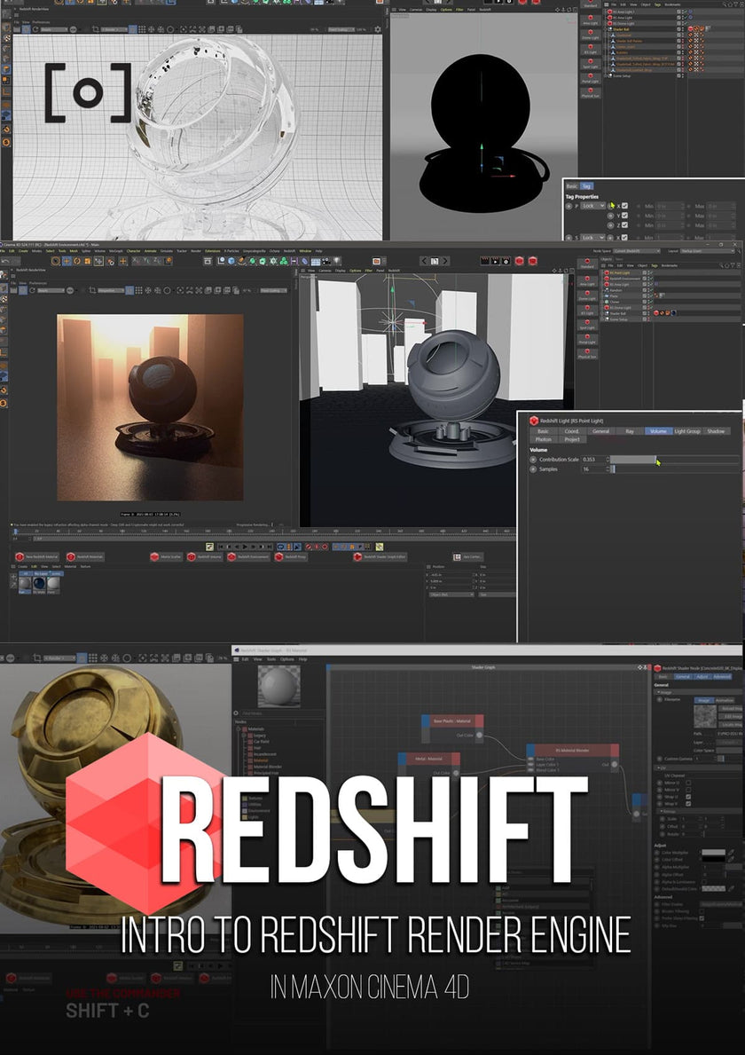Open the S Lock dropdown in Tag Properties
This screenshot has width=745, height=1055.
[593, 238]
